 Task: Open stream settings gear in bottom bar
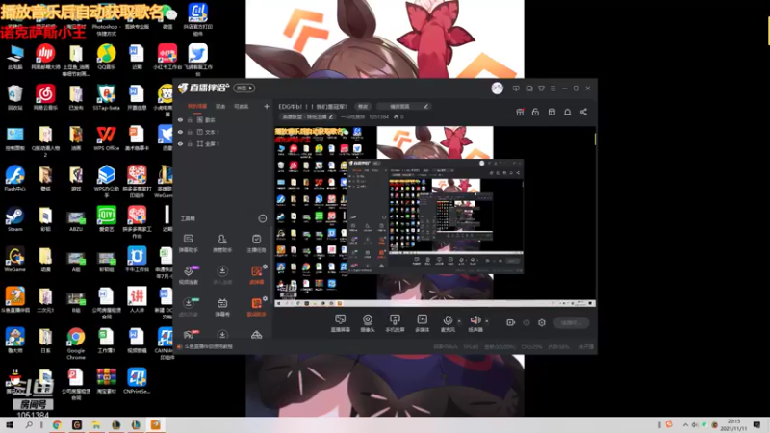click(x=542, y=322)
